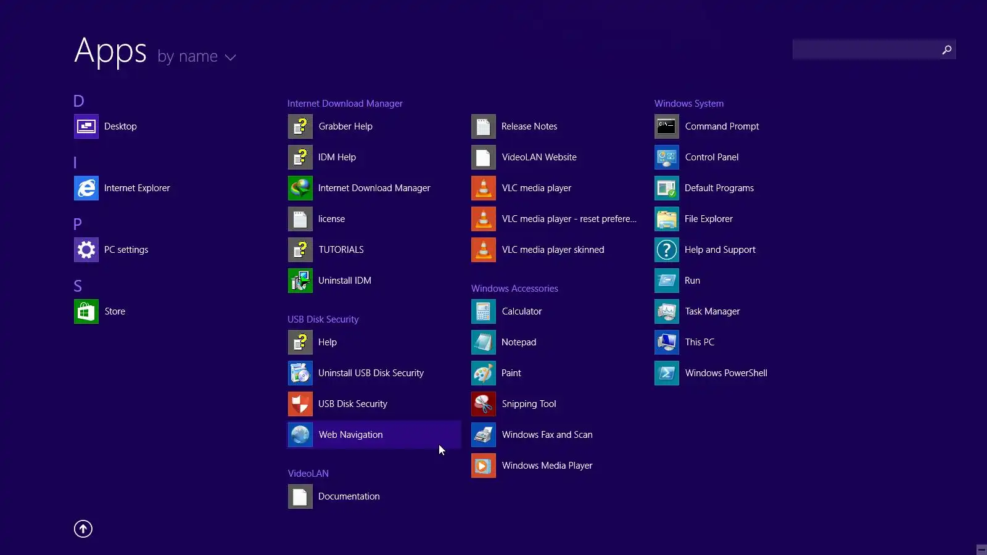The image size is (987, 555).
Task: Open Default Programs icon
Action: [x=667, y=188]
